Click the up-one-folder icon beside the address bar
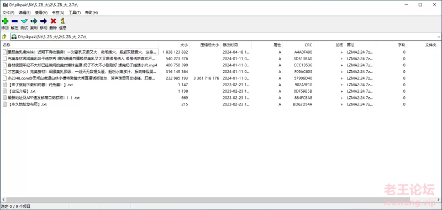The width and height of the screenshot is (442, 210). [4, 36]
